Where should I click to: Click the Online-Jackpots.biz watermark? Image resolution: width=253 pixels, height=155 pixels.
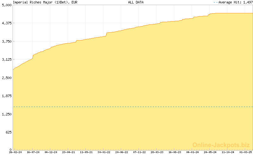click(221, 145)
